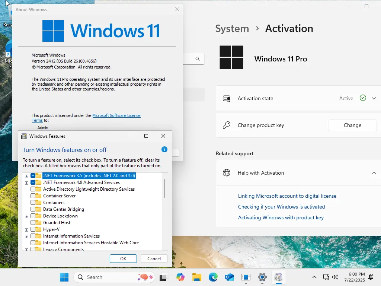Open network status tray icon
This screenshot has width=381, height=286.
pyautogui.click(x=326, y=277)
